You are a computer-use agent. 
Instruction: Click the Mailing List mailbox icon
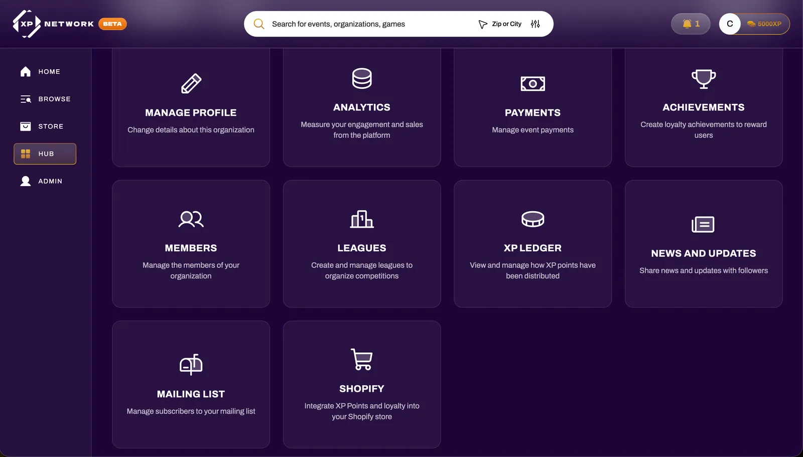pos(191,365)
